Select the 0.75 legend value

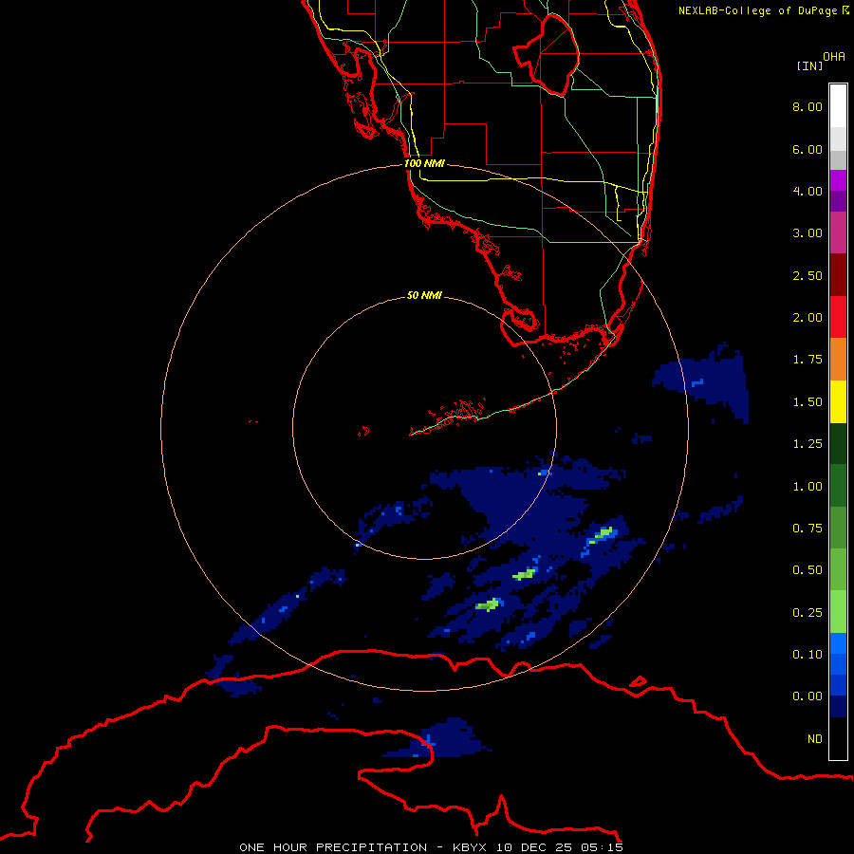coord(808,529)
